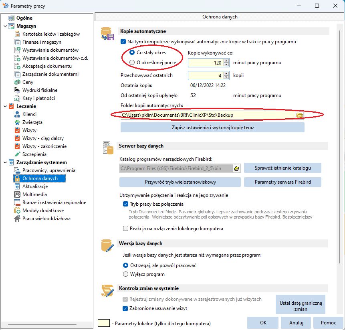This screenshot has width=345, height=330.
Task: Open Wizyty - zakończenie page
Action: 44,146
